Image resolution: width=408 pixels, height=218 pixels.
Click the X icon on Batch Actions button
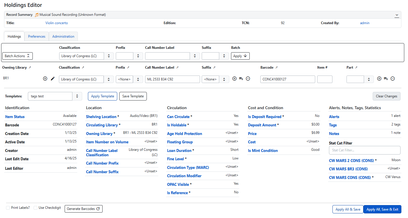coord(28,56)
